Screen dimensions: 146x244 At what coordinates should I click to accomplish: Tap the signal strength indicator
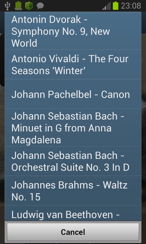(106, 6)
